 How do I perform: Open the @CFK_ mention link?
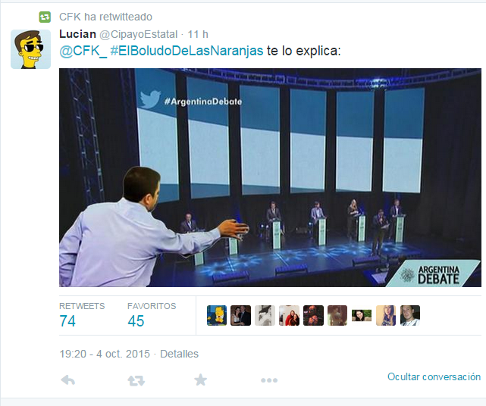(x=83, y=51)
